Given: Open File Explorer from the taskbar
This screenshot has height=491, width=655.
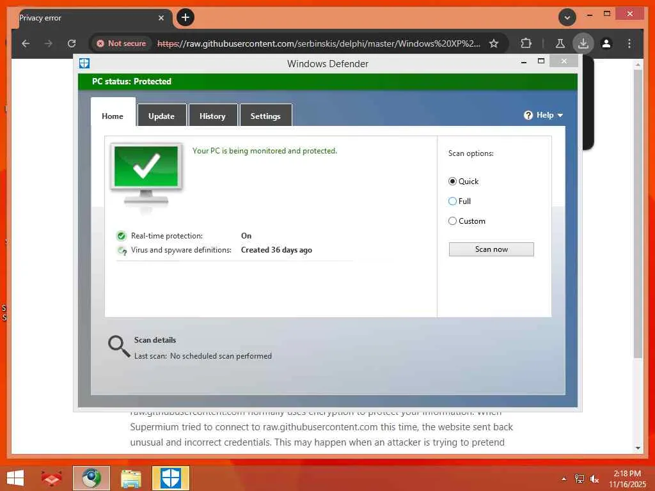Looking at the screenshot, I should click(x=131, y=478).
